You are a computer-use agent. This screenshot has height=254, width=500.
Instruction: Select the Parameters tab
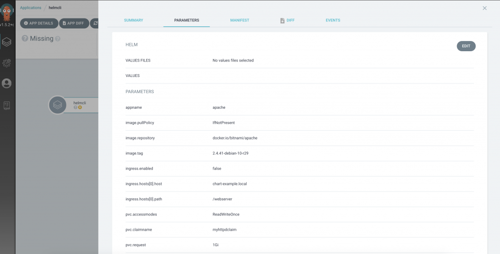click(187, 20)
